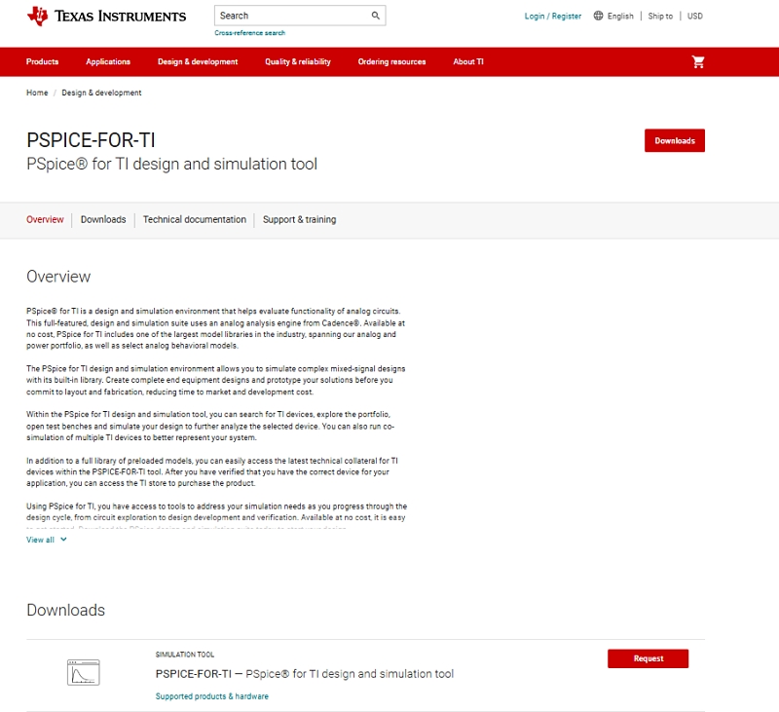This screenshot has width=779, height=712.
Task: Open the Design & development menu
Action: pos(198,61)
